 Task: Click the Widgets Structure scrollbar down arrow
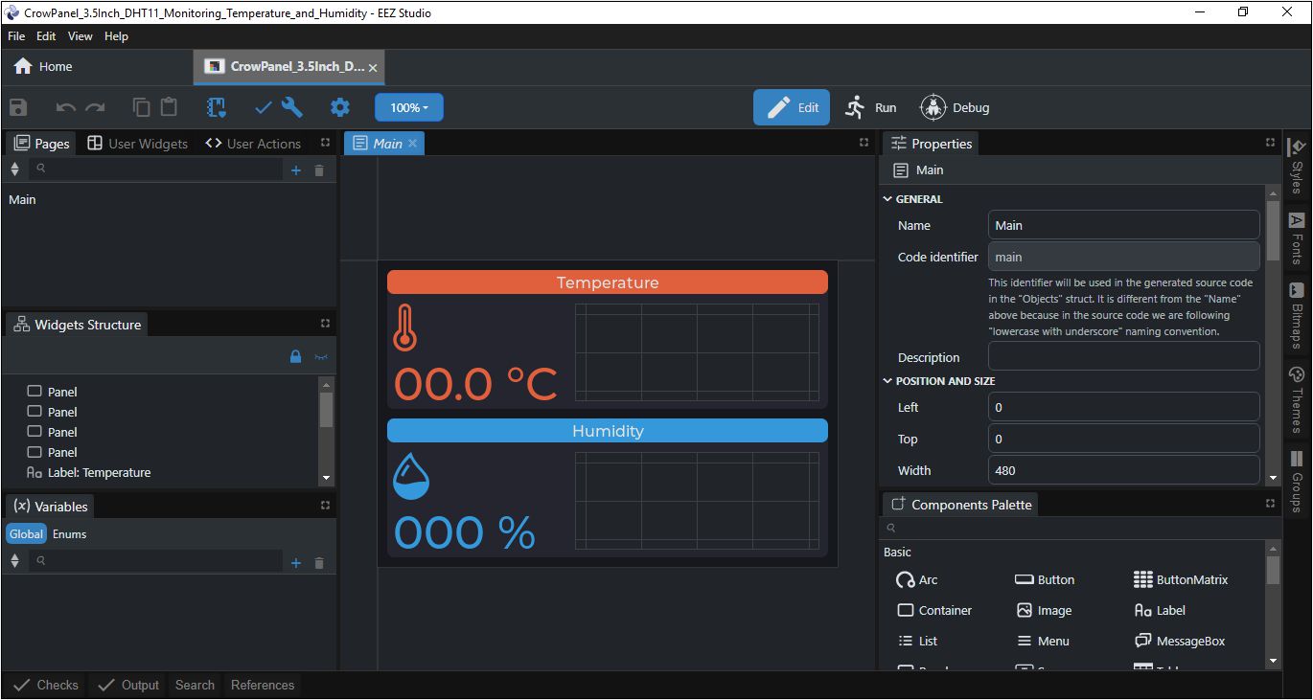pyautogui.click(x=326, y=477)
